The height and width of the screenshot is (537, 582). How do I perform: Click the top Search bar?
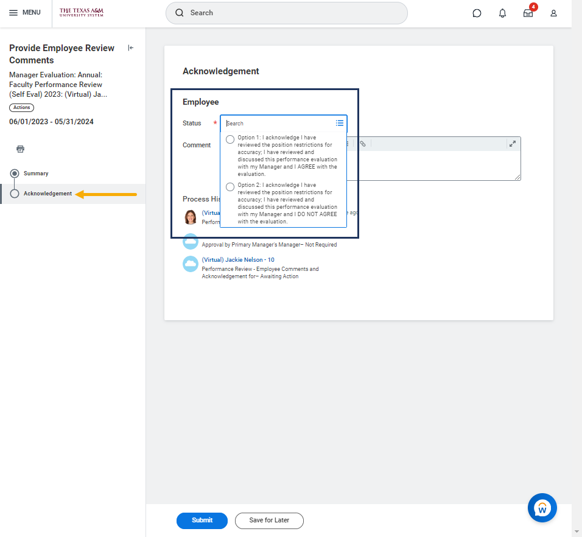point(286,13)
